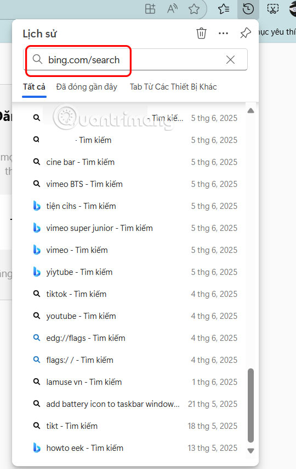Open 'add battery icon to taskbar' entry
The width and height of the screenshot is (296, 469).
pos(135,404)
